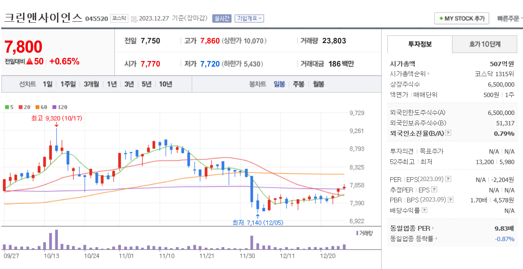Click the help icon beside 추정PER EPS
This screenshot has height=269, width=523.
click(434, 190)
